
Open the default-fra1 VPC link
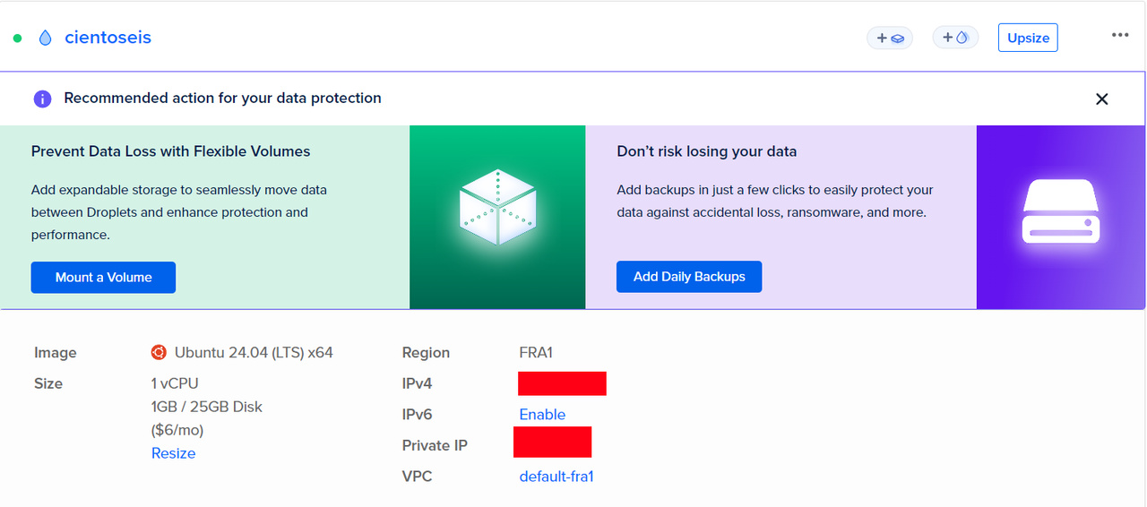(556, 477)
